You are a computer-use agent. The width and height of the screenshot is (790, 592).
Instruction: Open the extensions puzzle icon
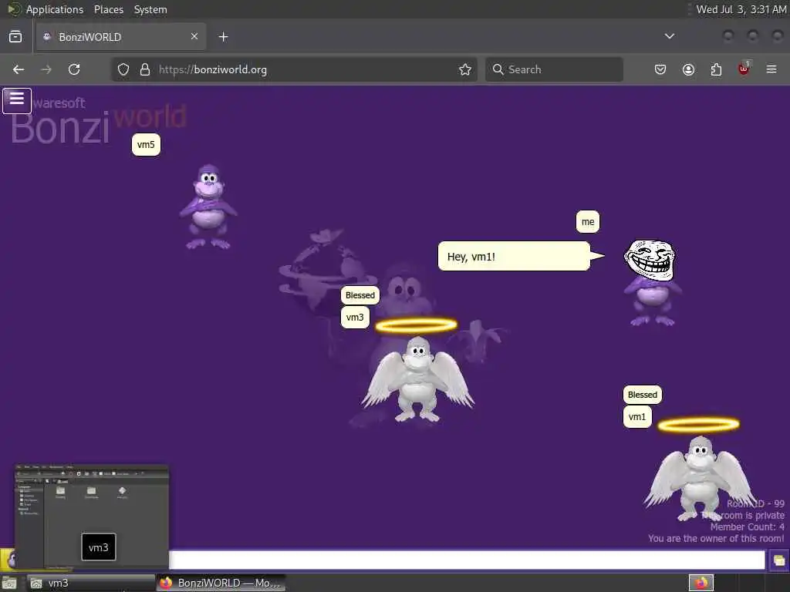coord(716,69)
